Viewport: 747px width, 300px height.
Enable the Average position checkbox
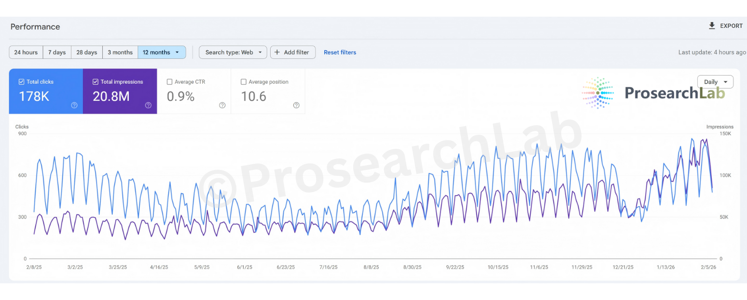coord(244,81)
